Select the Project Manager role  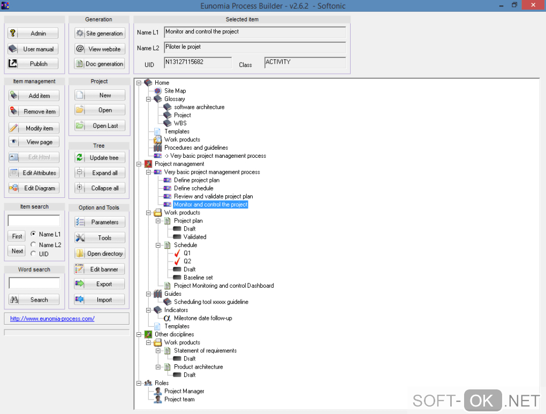click(x=184, y=391)
